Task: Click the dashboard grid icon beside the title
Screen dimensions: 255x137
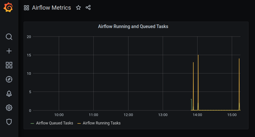Action: (x=26, y=8)
